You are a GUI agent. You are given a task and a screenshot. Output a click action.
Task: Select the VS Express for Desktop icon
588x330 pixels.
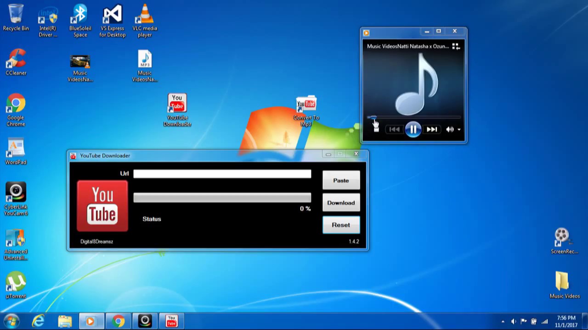[x=113, y=22]
